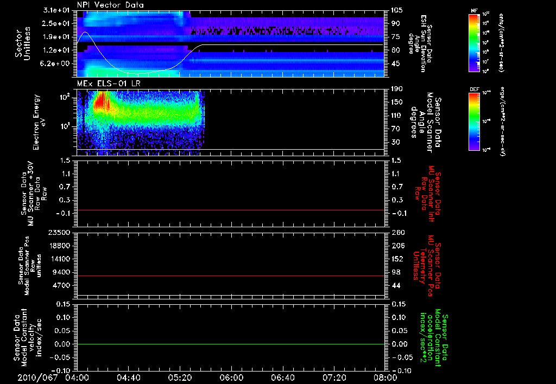Click the "4700" scanner position tick value
Screen dimensions: 556x384
pos(61,285)
